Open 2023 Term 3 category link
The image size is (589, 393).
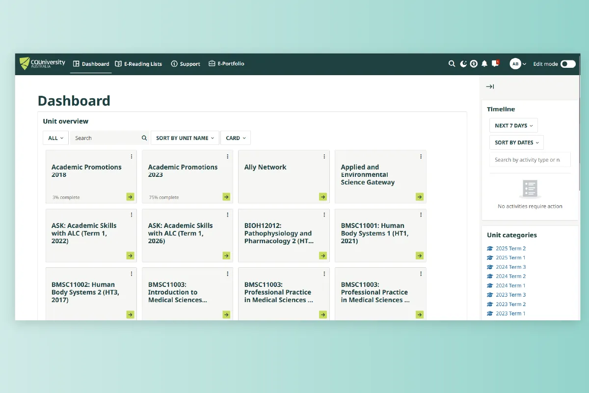click(x=510, y=295)
